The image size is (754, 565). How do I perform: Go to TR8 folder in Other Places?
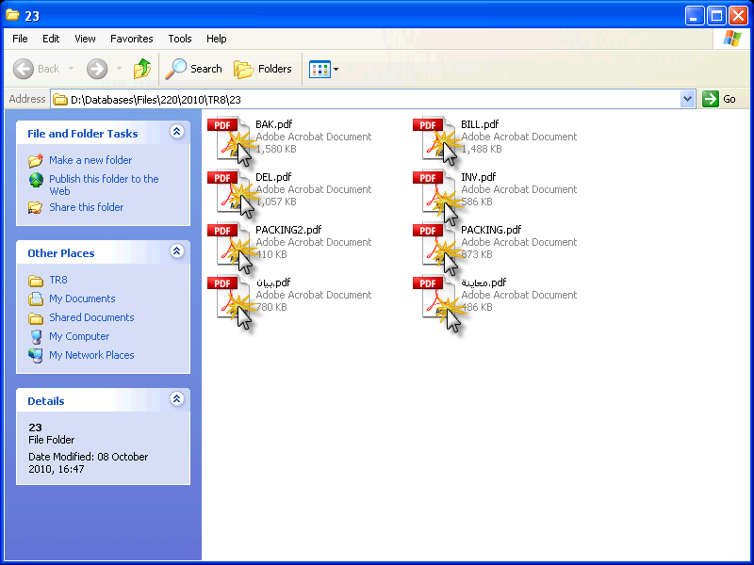coord(58,280)
